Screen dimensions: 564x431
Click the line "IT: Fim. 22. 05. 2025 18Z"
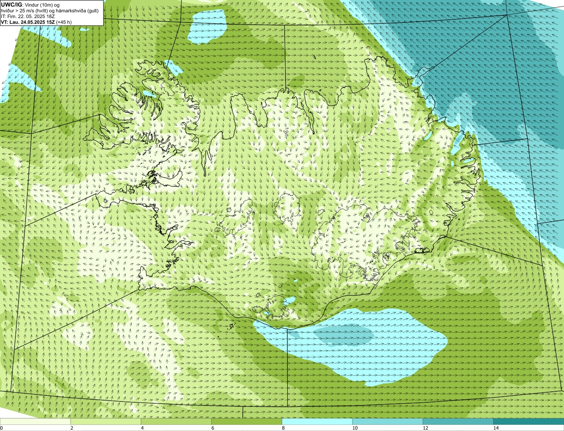coord(28,16)
